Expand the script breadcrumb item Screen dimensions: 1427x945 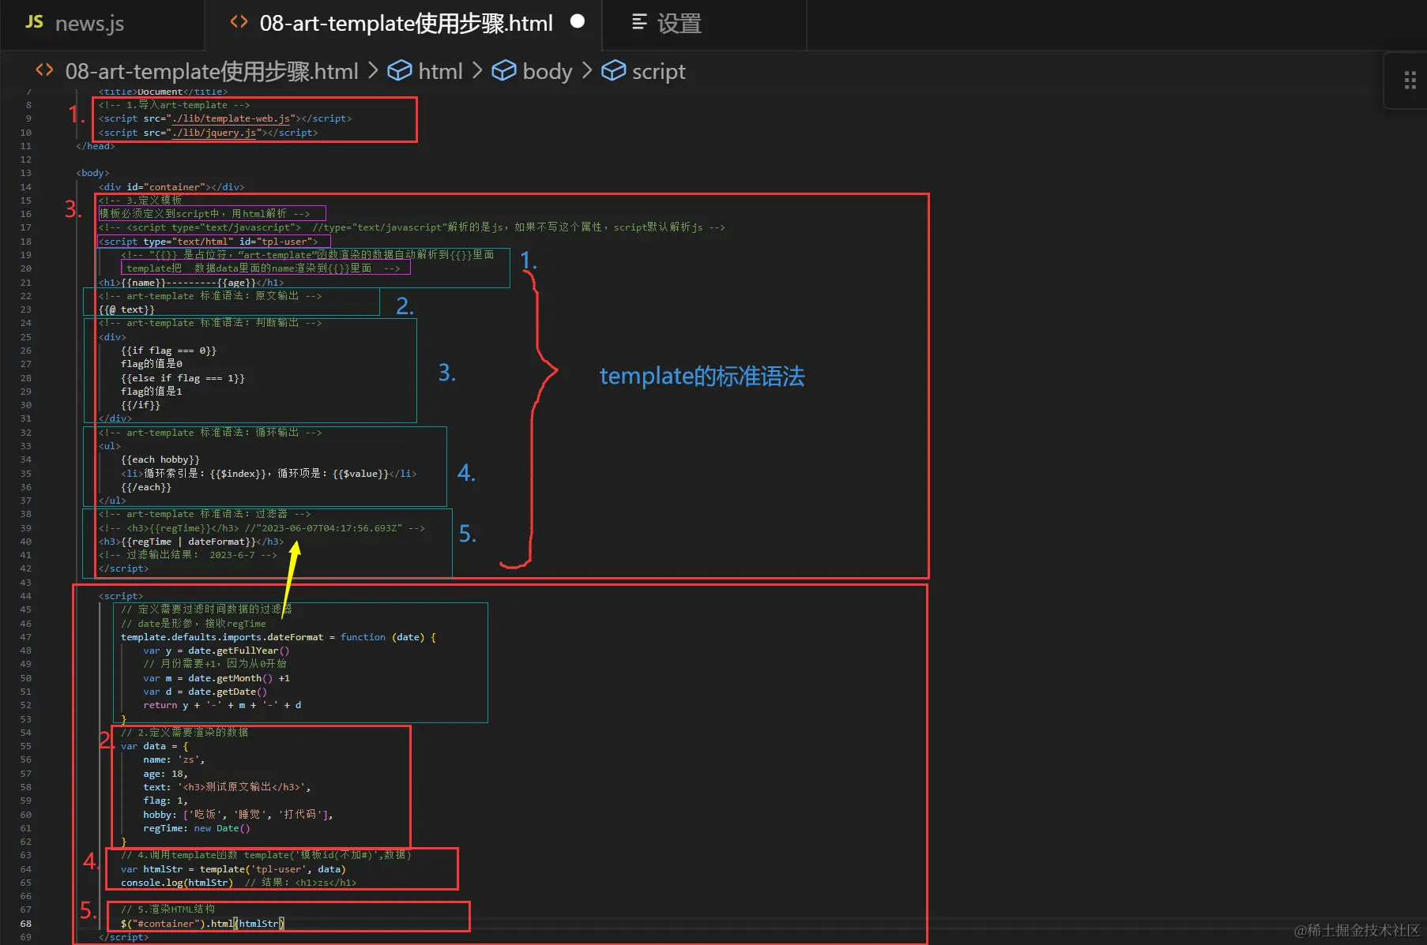(x=658, y=72)
